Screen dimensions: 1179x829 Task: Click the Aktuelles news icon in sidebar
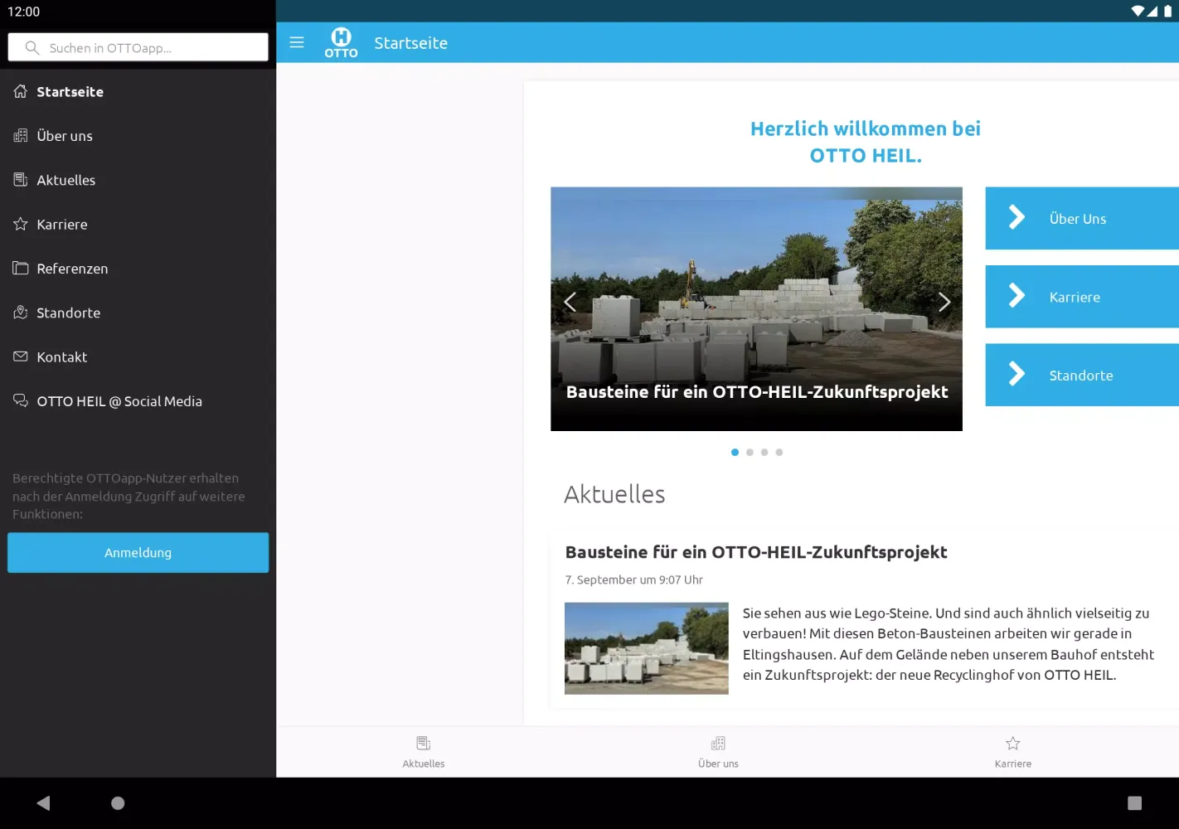pyautogui.click(x=21, y=179)
